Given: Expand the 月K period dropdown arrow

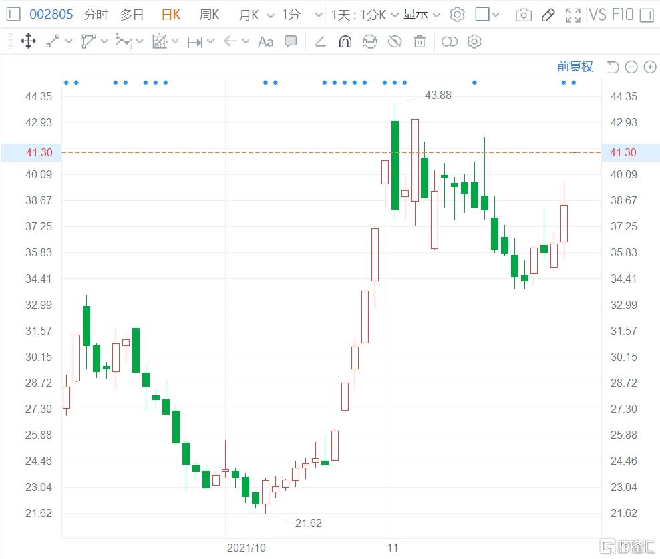Looking at the screenshot, I should [x=271, y=15].
